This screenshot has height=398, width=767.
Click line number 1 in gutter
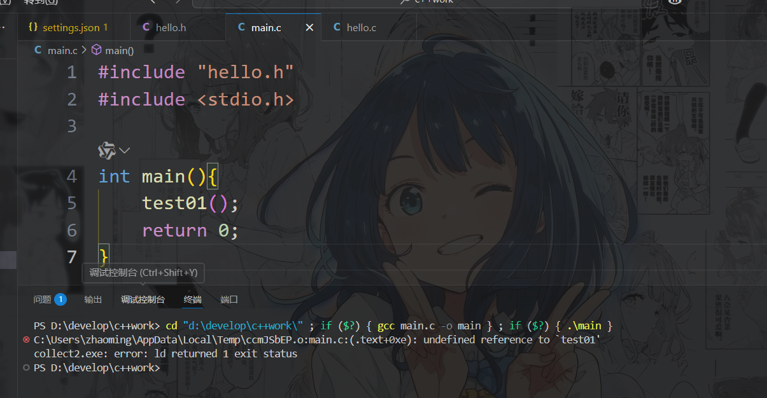71,72
